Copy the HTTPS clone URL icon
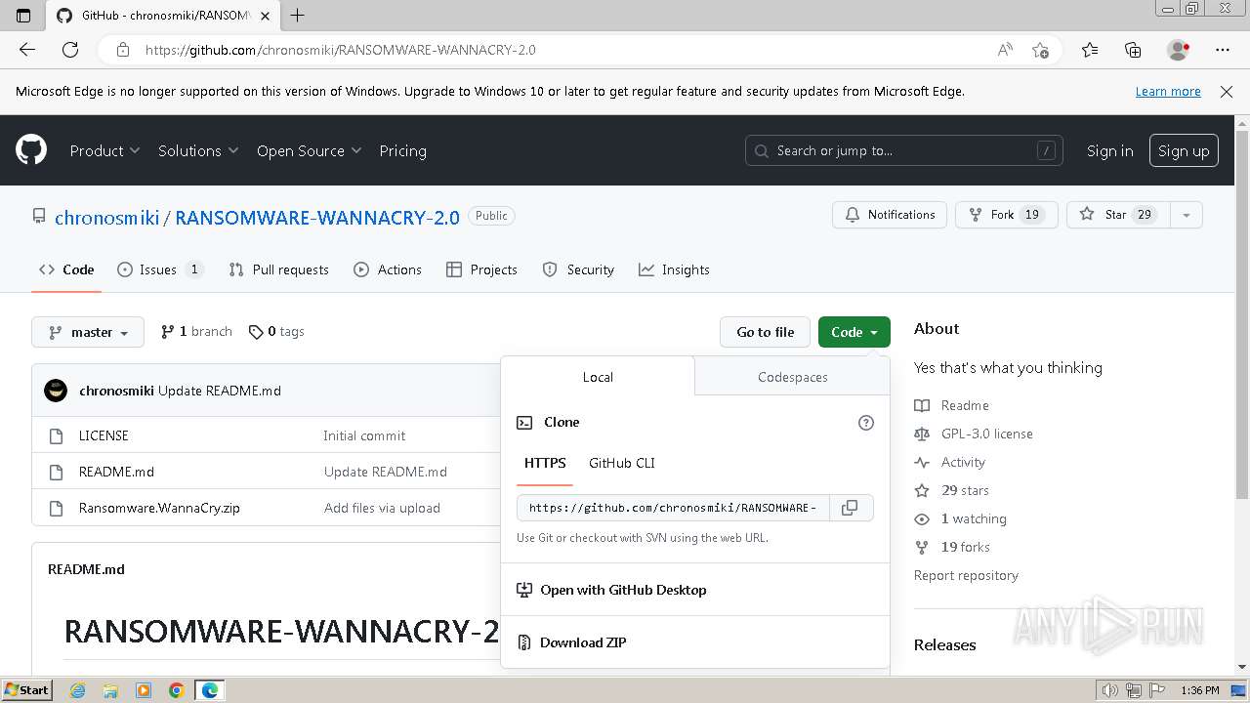 [850, 508]
